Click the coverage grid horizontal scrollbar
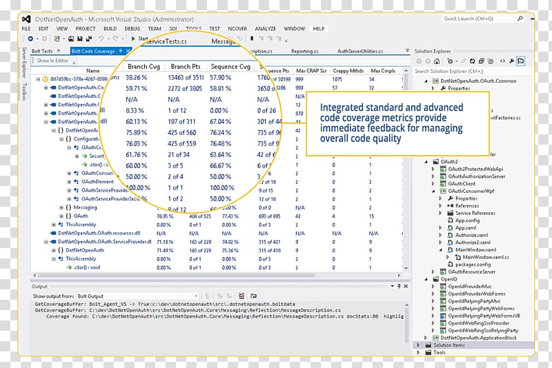The image size is (552, 368). point(176,275)
